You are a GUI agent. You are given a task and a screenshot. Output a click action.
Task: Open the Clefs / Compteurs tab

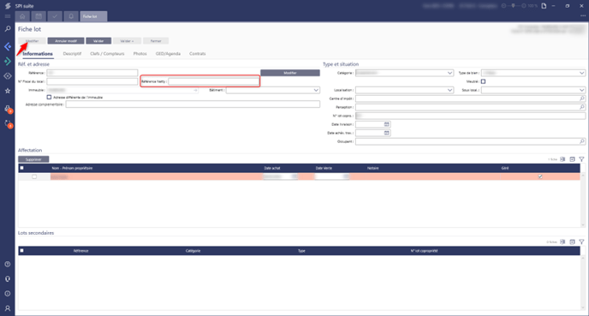point(107,54)
